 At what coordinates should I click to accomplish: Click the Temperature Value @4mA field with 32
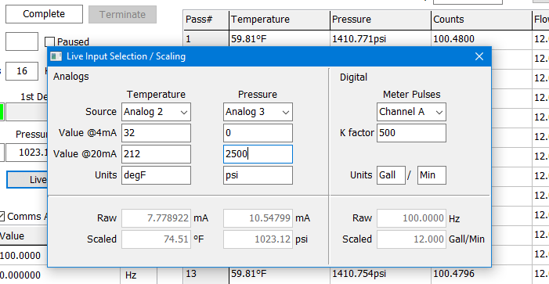tap(156, 133)
